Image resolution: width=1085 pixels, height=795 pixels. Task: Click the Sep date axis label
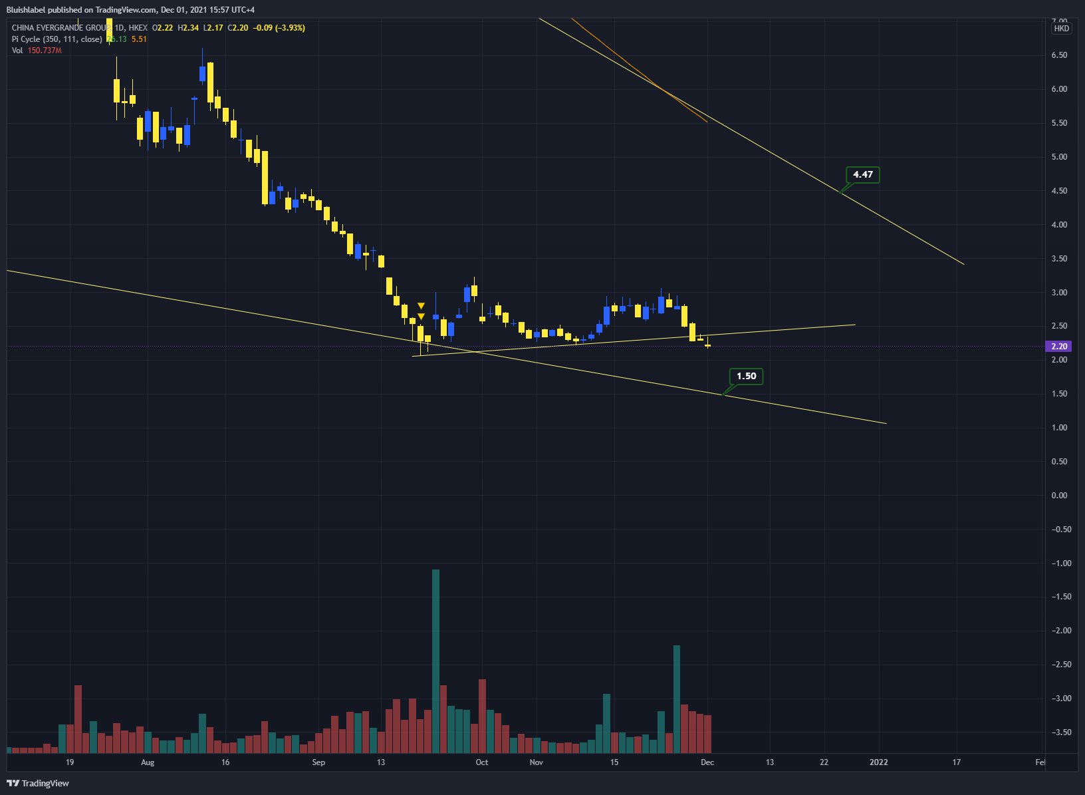(318, 762)
